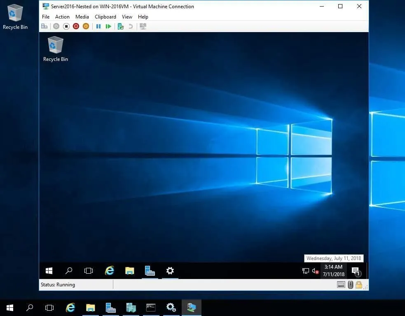Shut down the guest OS

coord(76,26)
